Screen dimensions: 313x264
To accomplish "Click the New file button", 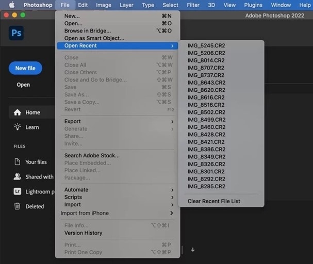I will [25, 68].
